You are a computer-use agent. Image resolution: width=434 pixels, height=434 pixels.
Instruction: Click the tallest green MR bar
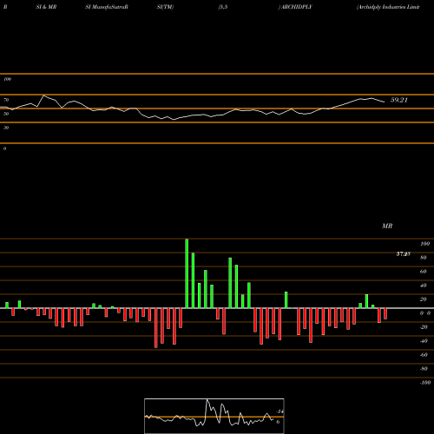[x=187, y=273]
